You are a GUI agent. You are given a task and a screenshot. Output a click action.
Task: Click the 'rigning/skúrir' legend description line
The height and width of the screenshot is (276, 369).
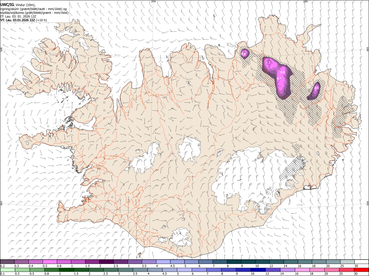pos(33,9)
